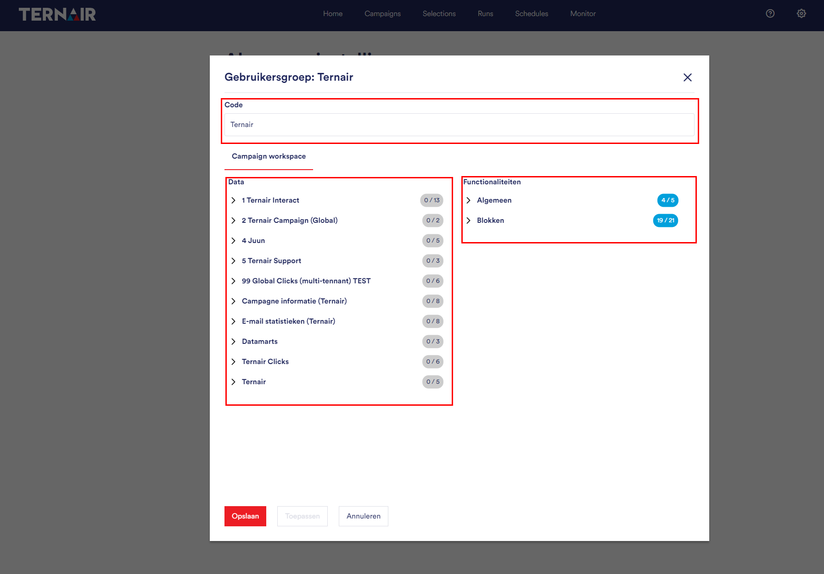Click the Code input field
The image size is (824, 574).
click(x=459, y=125)
